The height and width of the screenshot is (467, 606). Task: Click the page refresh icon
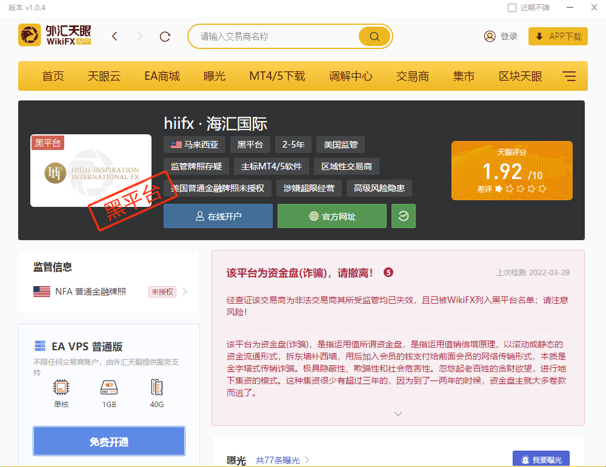[x=164, y=36]
